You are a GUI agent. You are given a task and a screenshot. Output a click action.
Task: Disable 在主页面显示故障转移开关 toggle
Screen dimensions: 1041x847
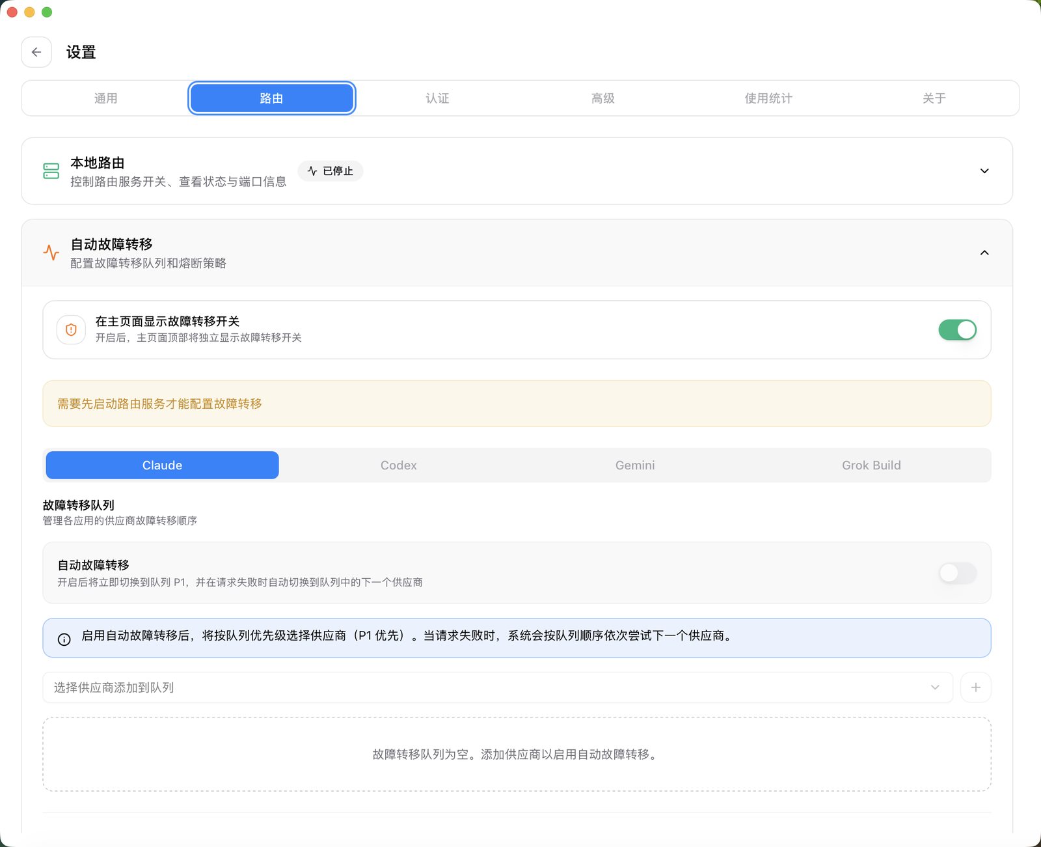(957, 330)
